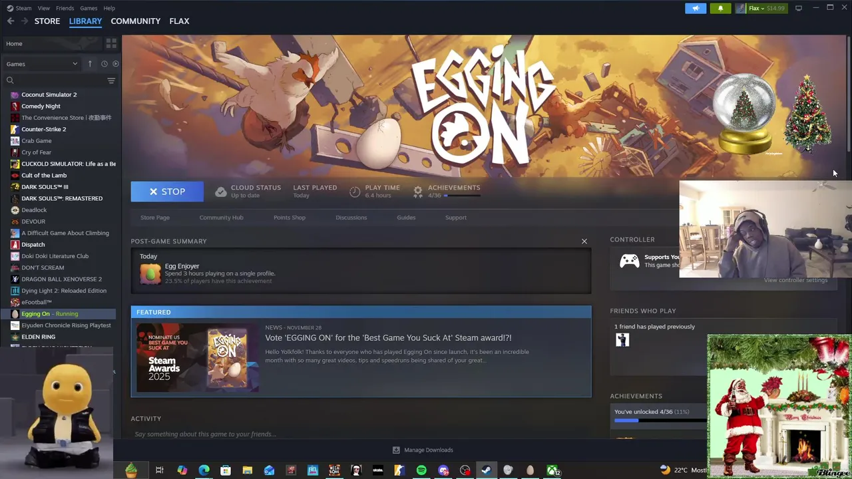Open the collections grid view icon
852x479 pixels.
[111, 43]
